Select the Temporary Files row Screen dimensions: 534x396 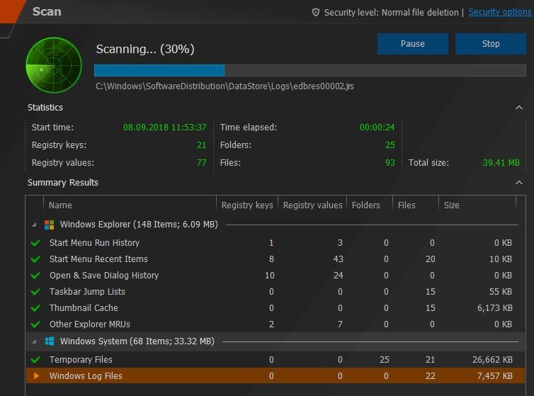point(275,360)
